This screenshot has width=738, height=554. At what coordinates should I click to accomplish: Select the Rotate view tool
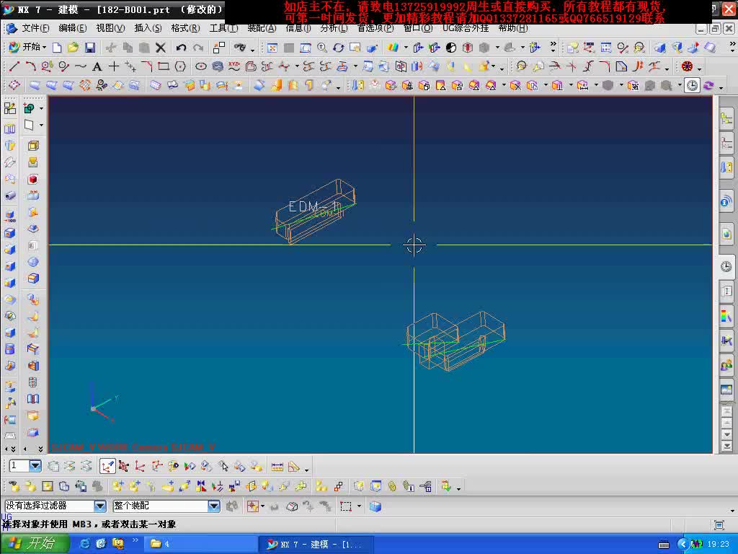point(339,48)
